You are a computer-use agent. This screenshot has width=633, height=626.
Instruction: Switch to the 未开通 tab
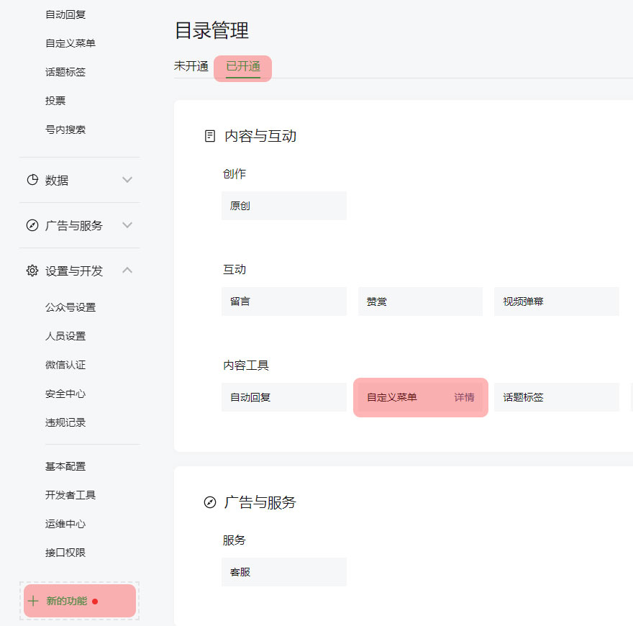pyautogui.click(x=191, y=66)
